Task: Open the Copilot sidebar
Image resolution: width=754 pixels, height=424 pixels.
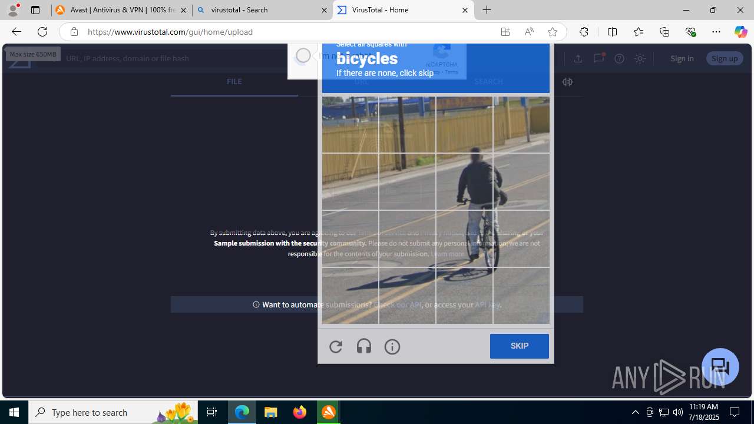Action: (x=740, y=32)
